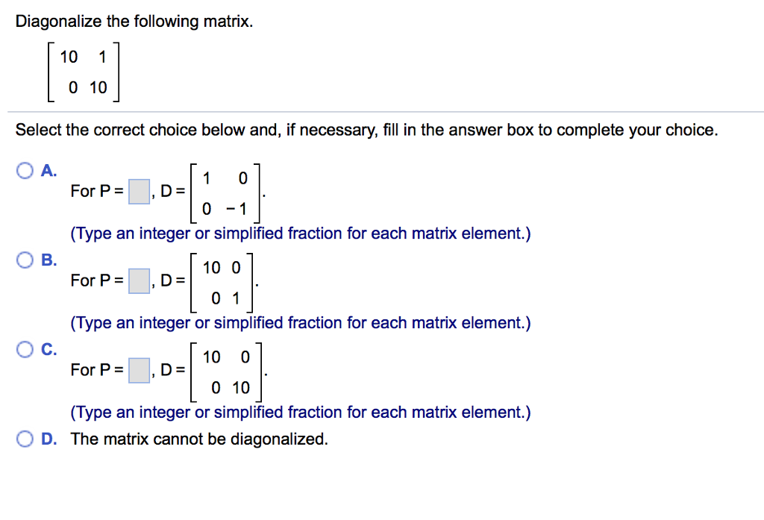Select radio button for choice A

point(23,170)
